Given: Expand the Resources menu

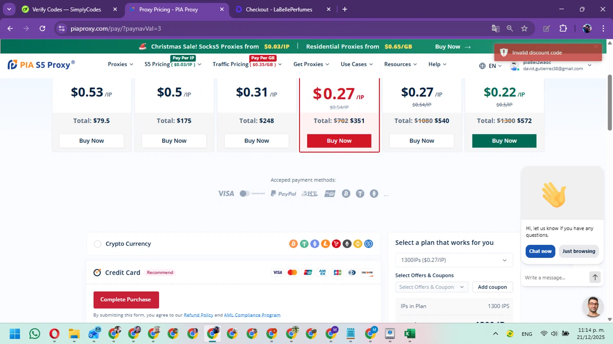Looking at the screenshot, I should (400, 64).
